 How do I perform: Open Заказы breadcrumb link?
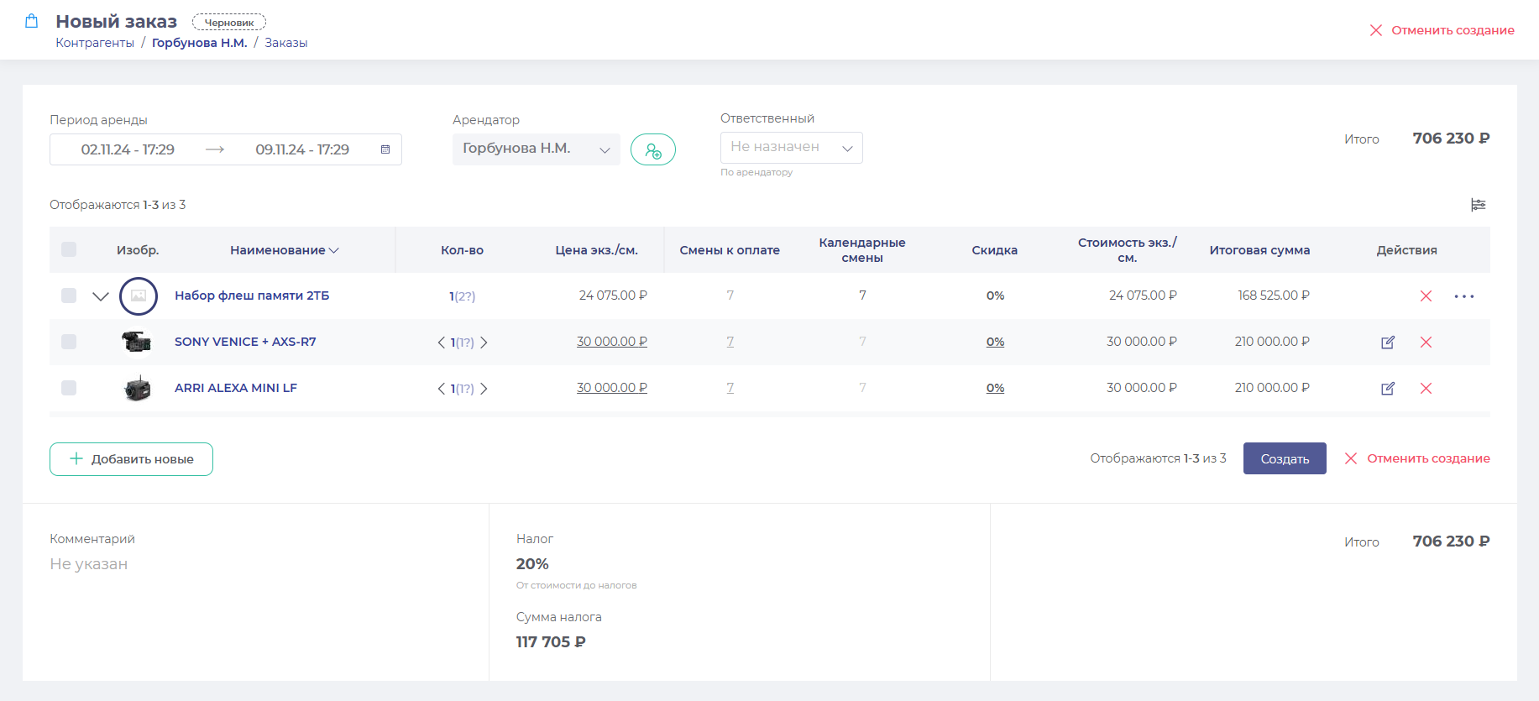point(285,43)
